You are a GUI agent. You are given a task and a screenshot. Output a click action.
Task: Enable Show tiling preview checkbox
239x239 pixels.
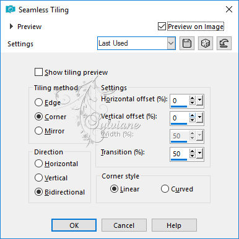click(x=38, y=72)
